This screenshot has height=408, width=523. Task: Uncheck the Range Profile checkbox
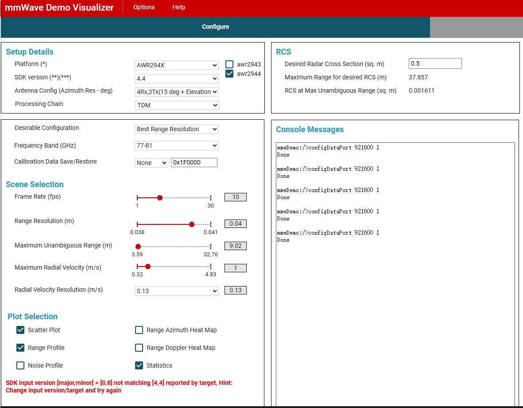tap(20, 348)
